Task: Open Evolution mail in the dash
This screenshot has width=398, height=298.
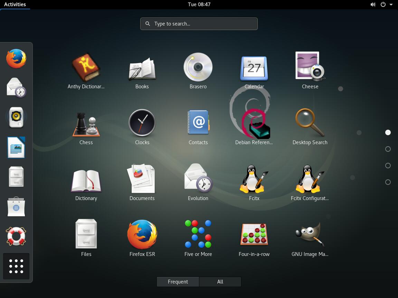Action: [16, 88]
